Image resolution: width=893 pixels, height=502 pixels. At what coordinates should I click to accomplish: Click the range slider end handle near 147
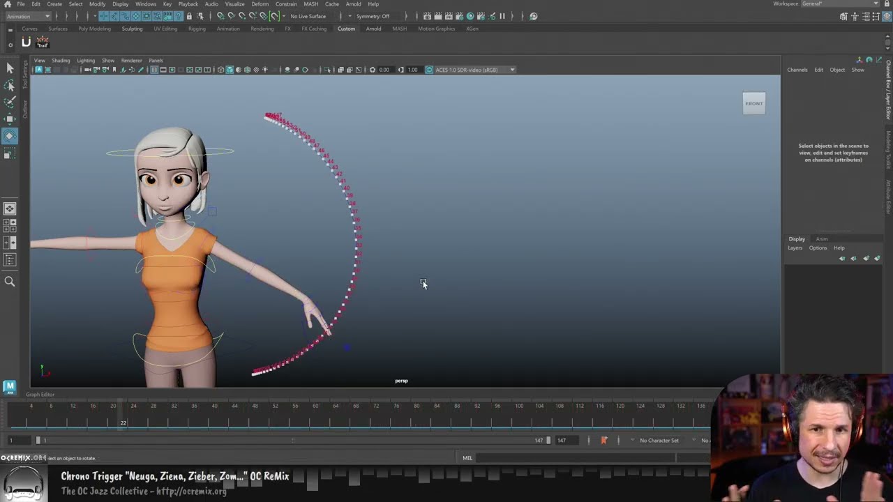548,440
